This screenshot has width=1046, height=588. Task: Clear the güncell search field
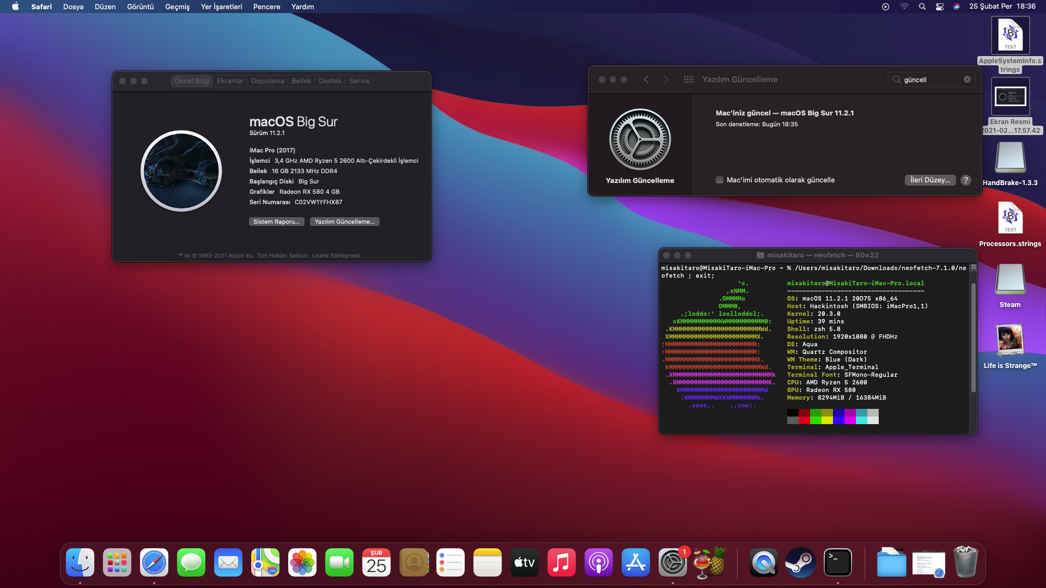[967, 79]
